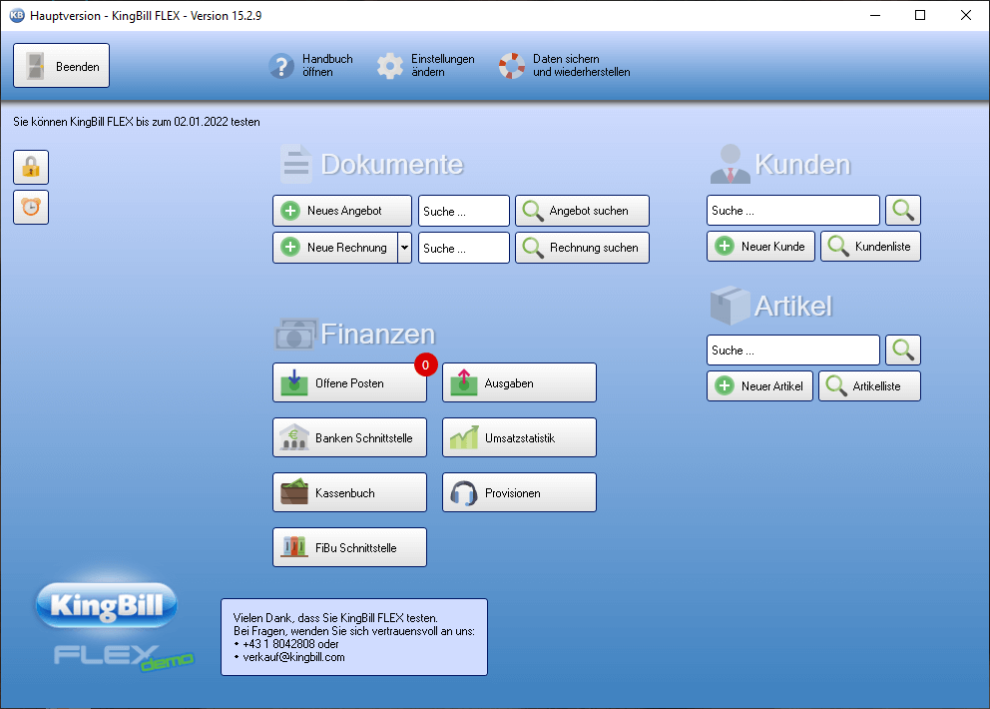Open the Artikelliste

pyautogui.click(x=869, y=386)
